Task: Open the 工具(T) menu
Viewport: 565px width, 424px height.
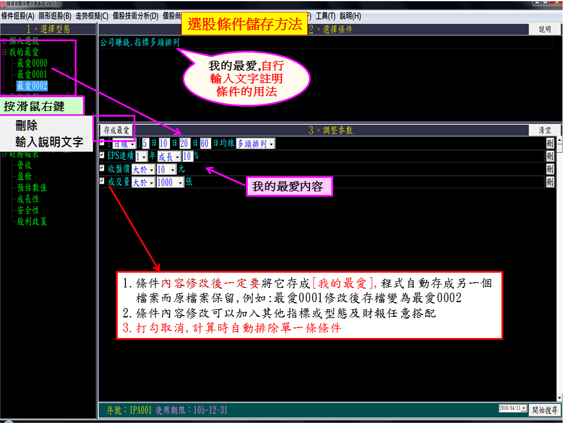Action: pos(325,16)
